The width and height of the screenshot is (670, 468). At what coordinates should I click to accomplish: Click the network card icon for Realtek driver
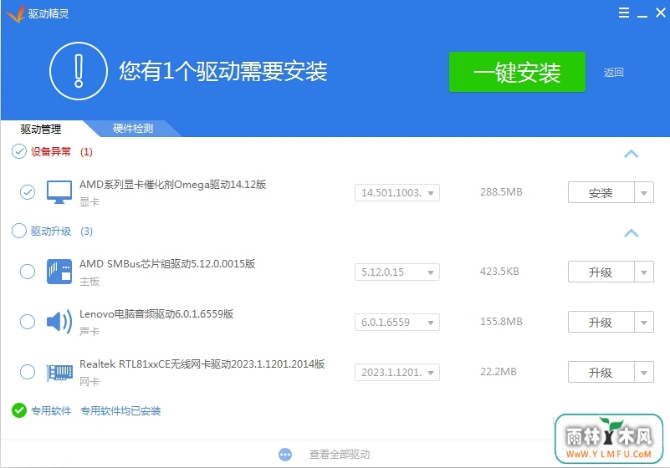pyautogui.click(x=59, y=372)
